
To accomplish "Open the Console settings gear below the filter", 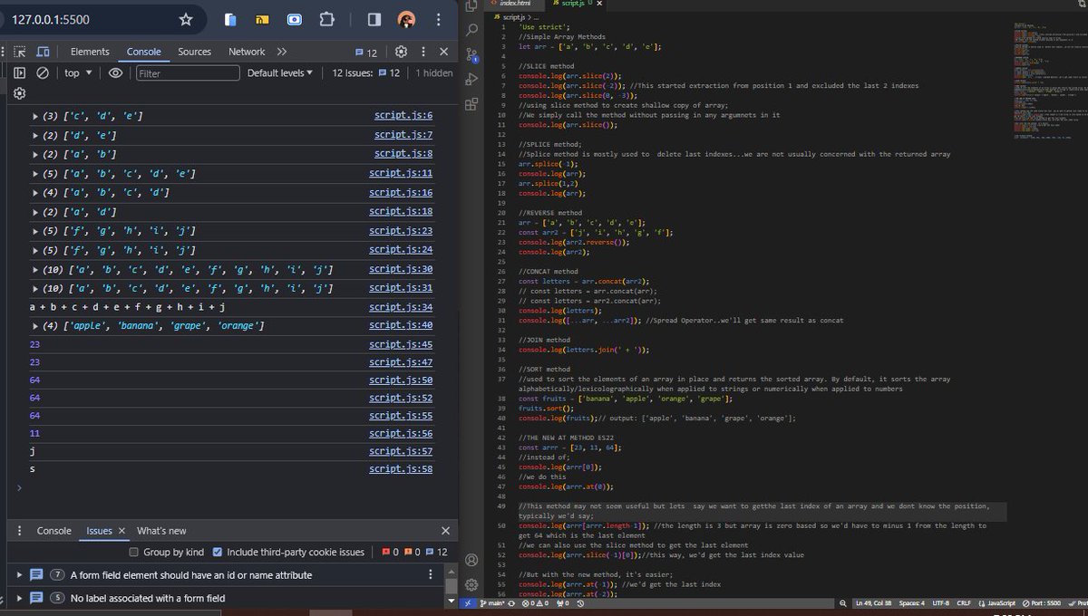I will click(x=20, y=93).
